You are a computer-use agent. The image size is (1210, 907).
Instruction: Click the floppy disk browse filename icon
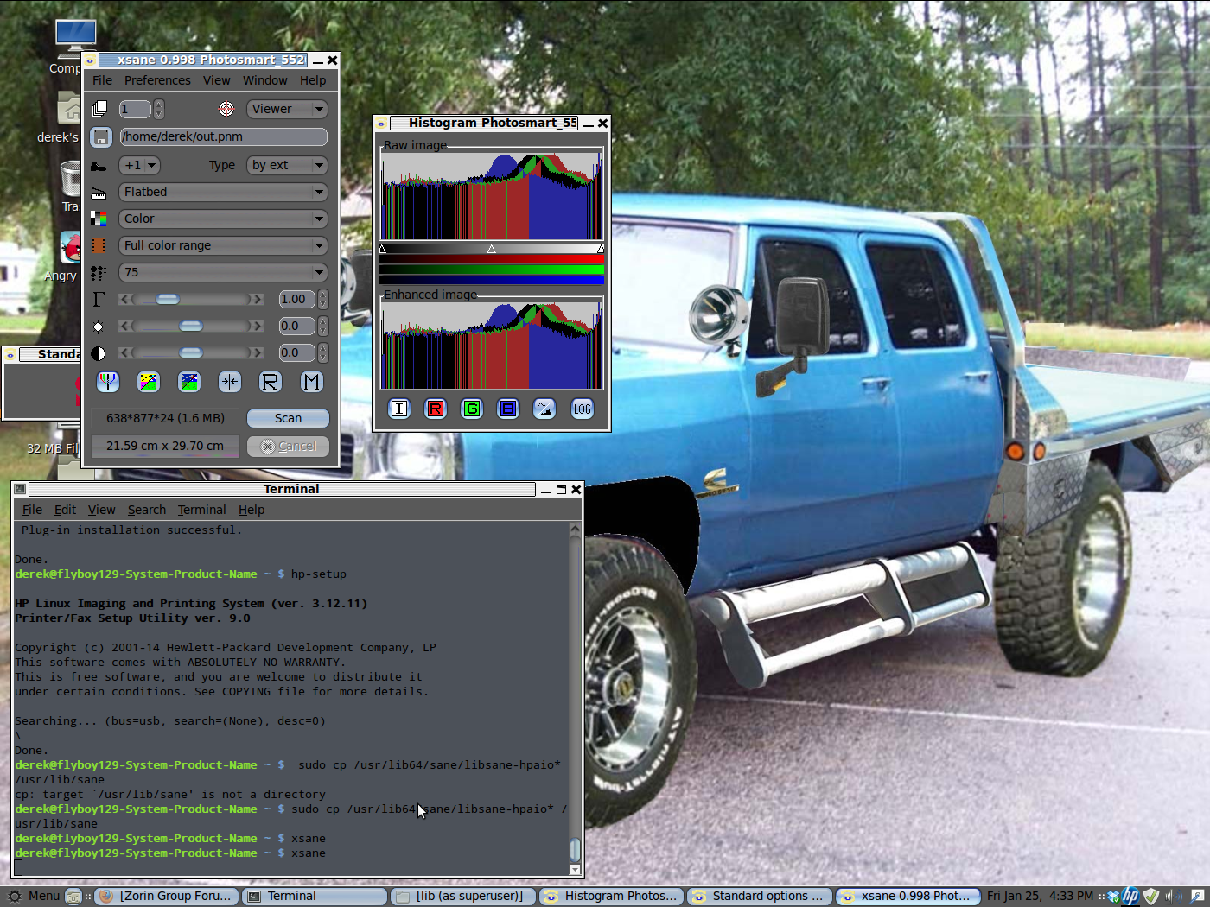[x=101, y=137]
